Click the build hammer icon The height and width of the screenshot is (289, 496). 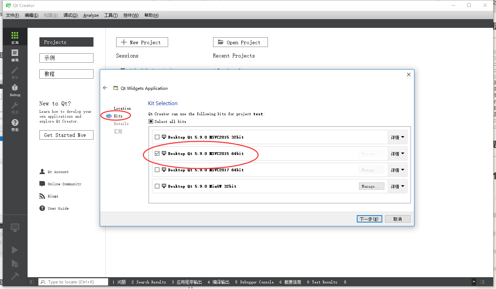click(15, 276)
